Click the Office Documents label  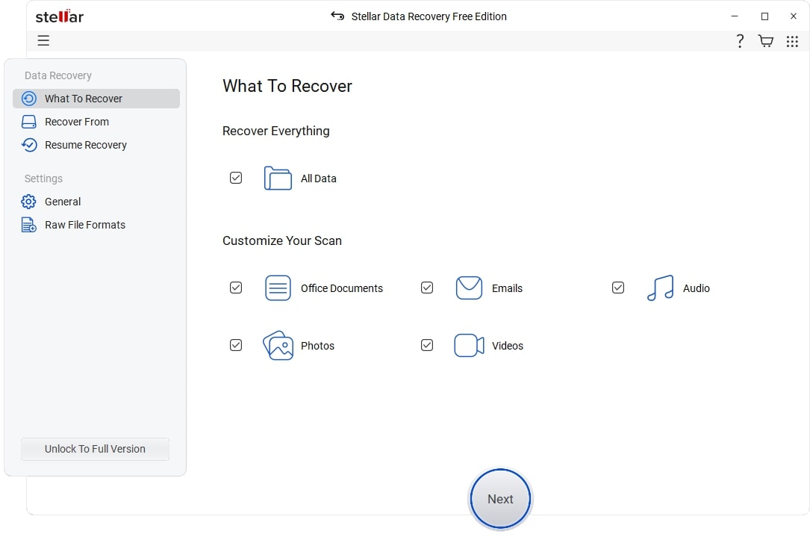click(x=341, y=288)
